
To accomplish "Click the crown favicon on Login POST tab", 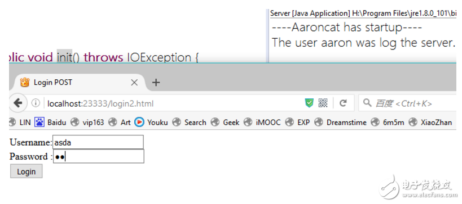I will pos(25,83).
